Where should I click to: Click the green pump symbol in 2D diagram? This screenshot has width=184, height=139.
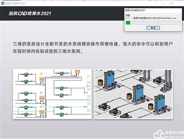click(26, 75)
